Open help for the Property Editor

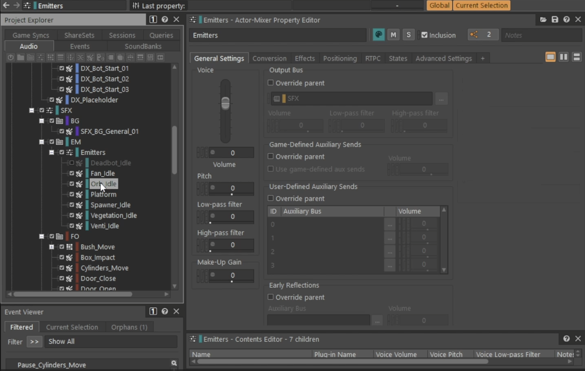click(566, 20)
